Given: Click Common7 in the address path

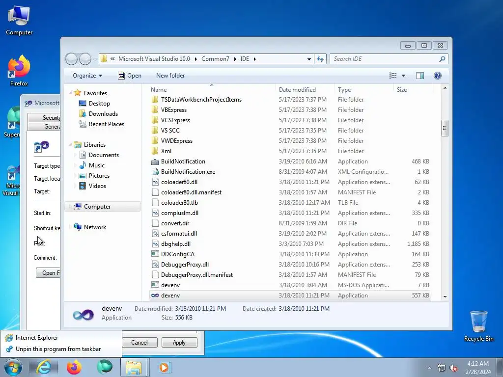Looking at the screenshot, I should (215, 59).
